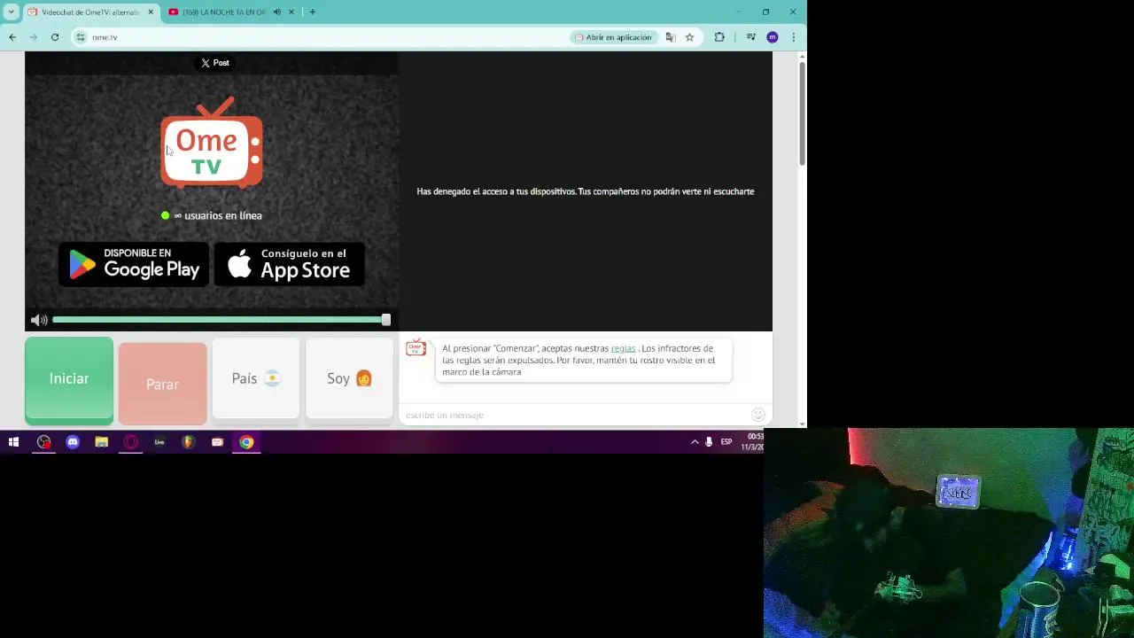Mute the YouTube tab audio icon
The width and height of the screenshot is (1134, 638).
click(x=277, y=12)
